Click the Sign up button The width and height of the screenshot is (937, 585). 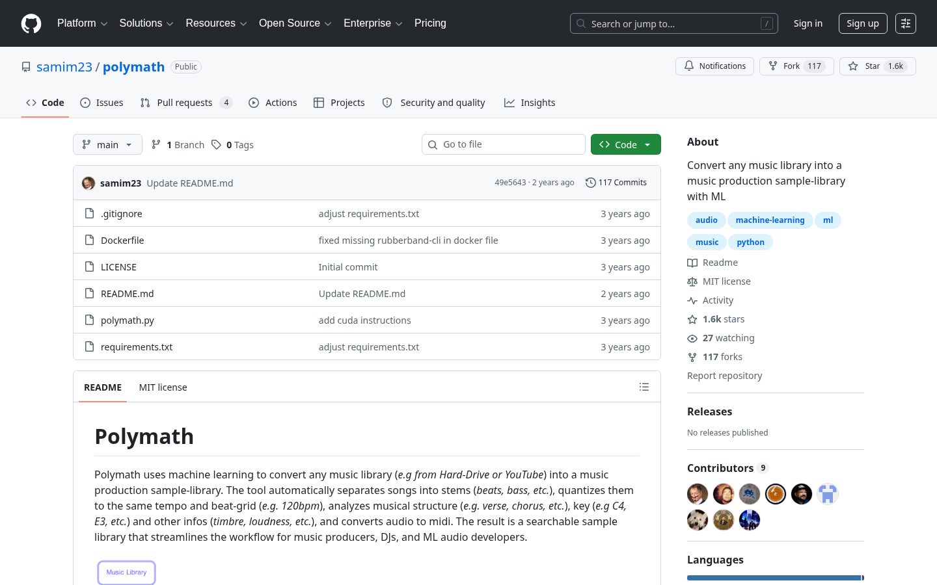click(x=863, y=23)
